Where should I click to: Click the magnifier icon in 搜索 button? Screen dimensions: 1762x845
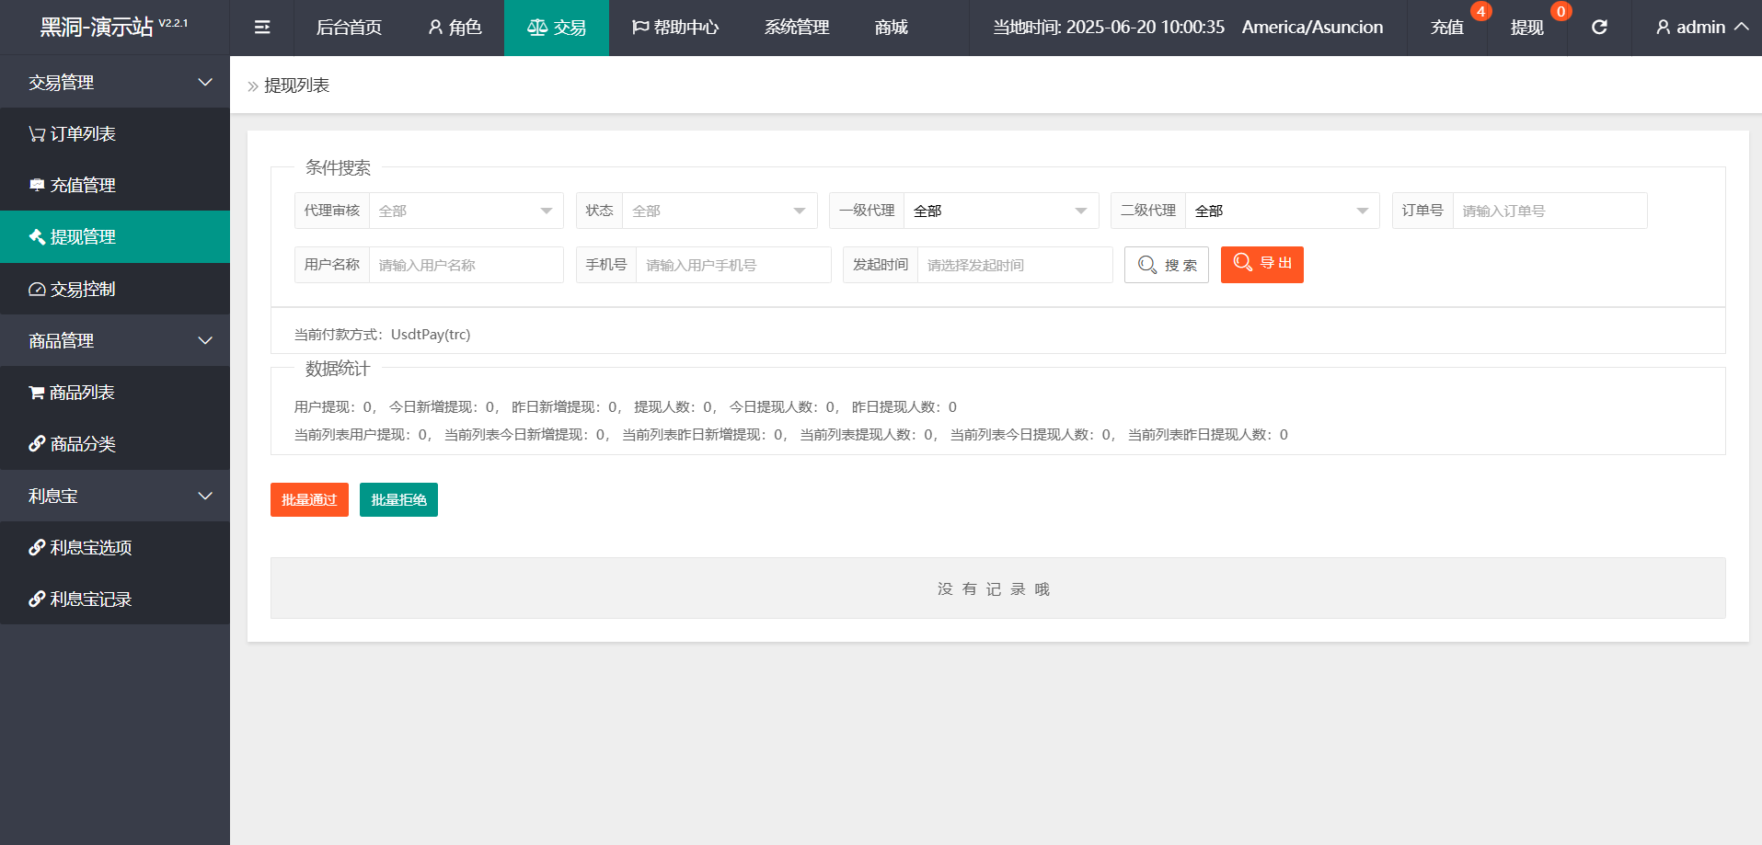(1146, 265)
